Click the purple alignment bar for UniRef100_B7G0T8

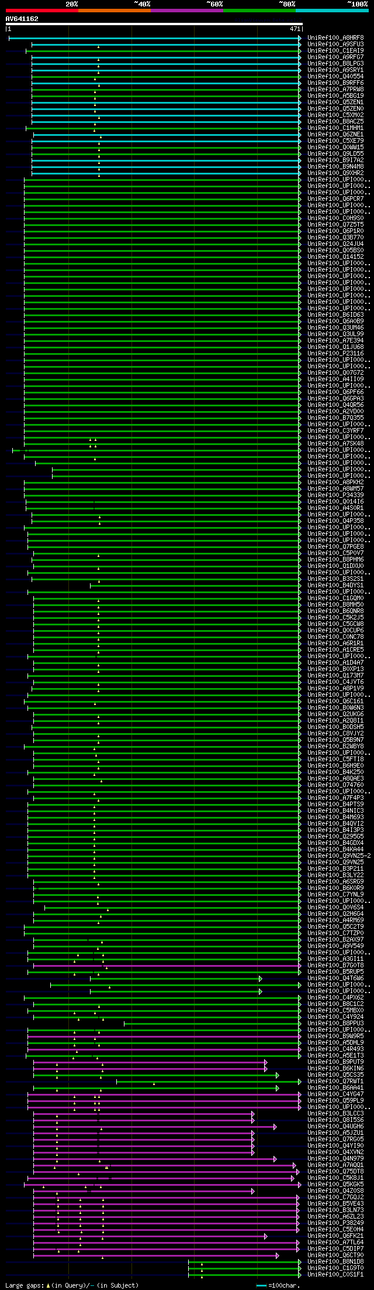(167, 966)
